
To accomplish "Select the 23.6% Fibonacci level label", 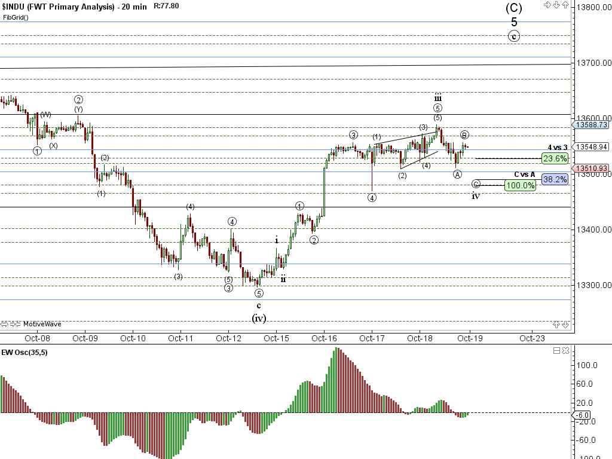I will 554,158.
